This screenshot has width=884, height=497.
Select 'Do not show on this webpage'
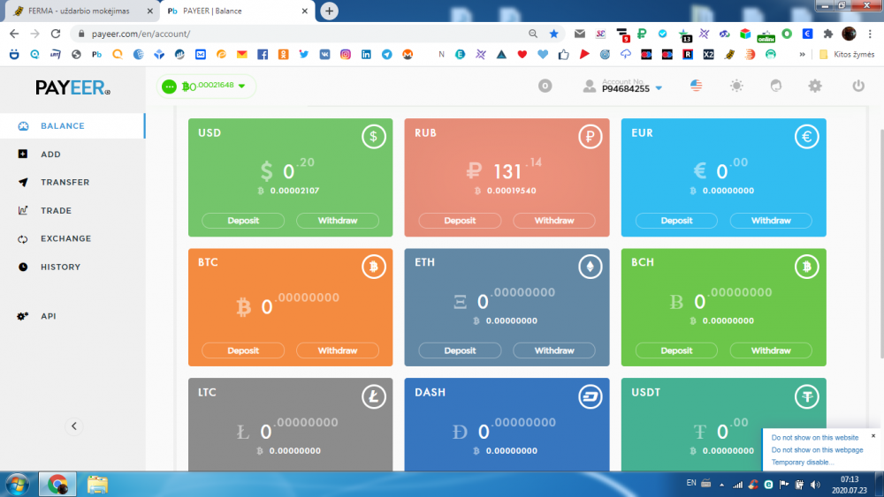(817, 449)
